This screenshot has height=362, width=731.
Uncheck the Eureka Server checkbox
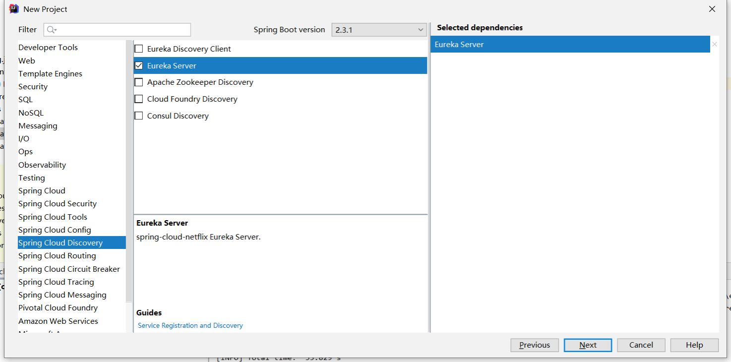coord(139,65)
